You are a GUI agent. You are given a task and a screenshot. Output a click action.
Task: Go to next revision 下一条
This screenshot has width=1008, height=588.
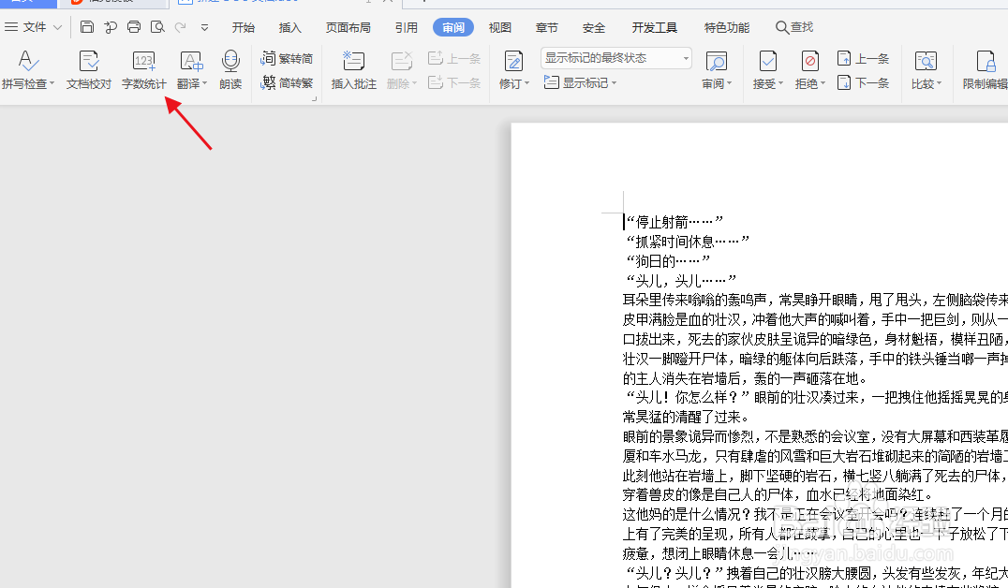click(x=863, y=83)
